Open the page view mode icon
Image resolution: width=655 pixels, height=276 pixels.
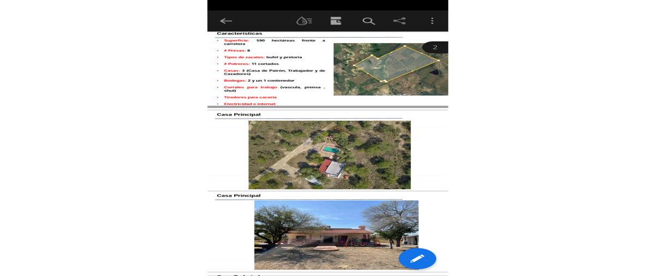pyautogui.click(x=336, y=21)
